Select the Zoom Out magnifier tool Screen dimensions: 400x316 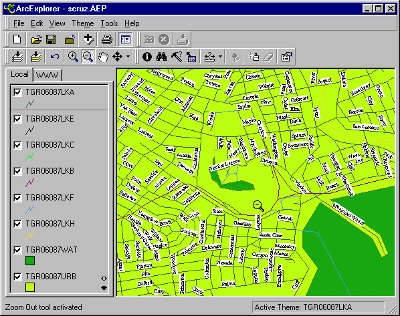(88, 57)
